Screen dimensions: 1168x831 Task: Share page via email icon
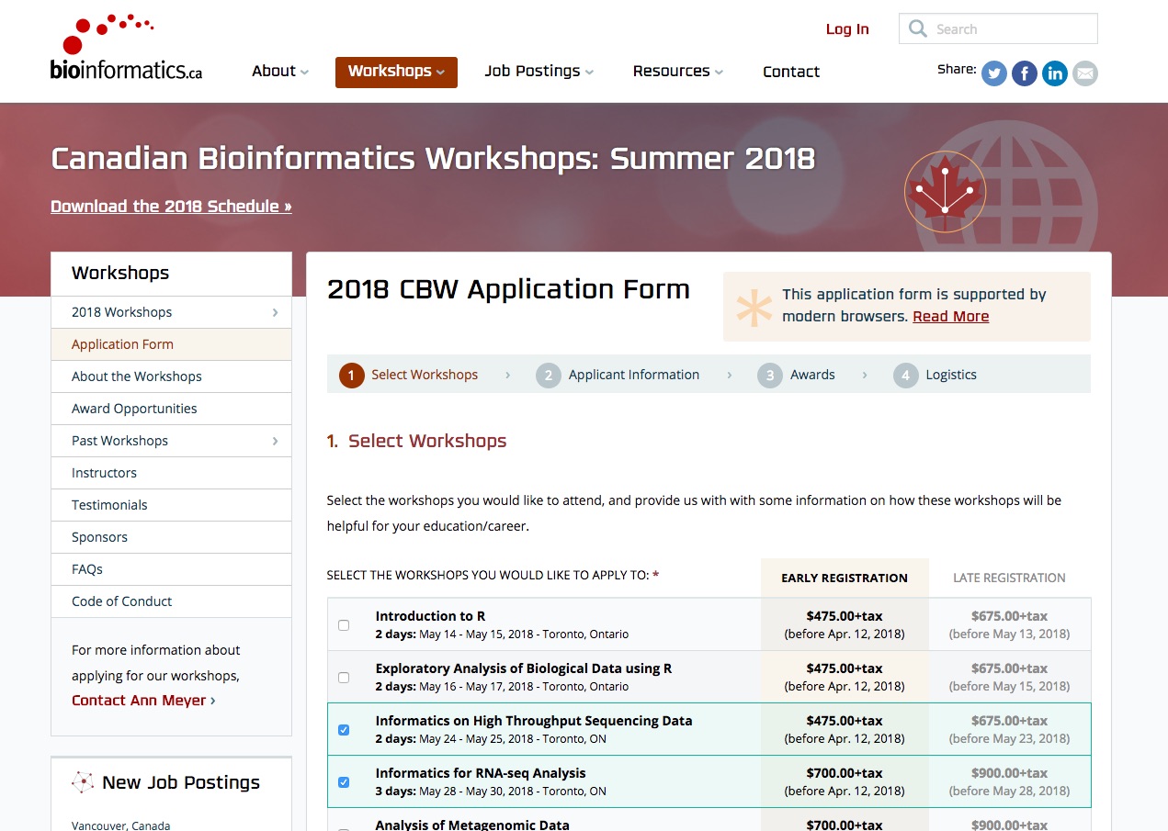tap(1085, 73)
